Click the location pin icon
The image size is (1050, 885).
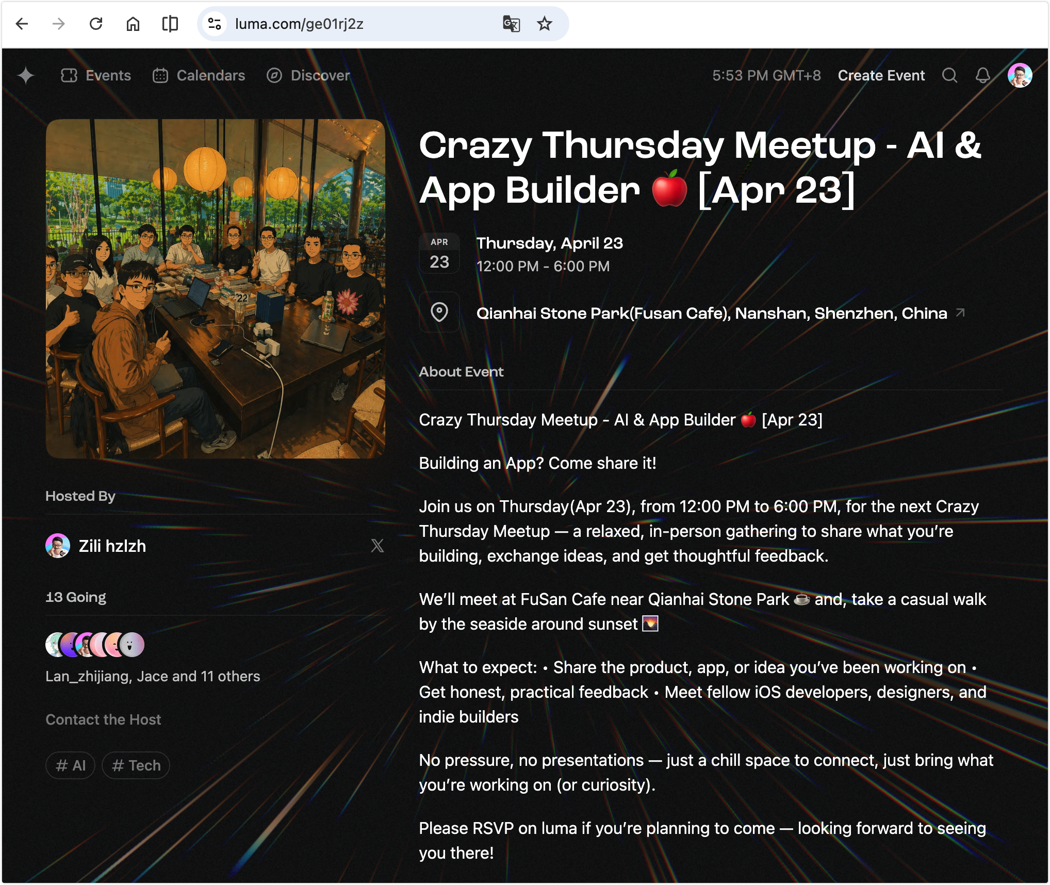439,312
